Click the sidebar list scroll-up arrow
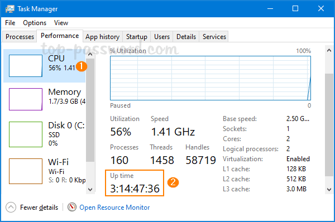Screen dimensions: 335x222 coord(90,54)
